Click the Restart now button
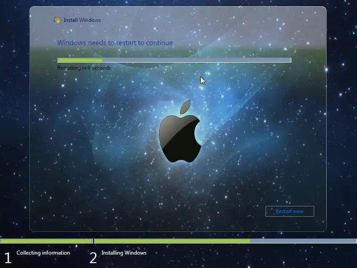Image resolution: width=357 pixels, height=268 pixels. [x=290, y=211]
